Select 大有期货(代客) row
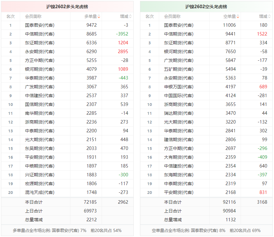274x237 pixels. [x=206, y=157]
